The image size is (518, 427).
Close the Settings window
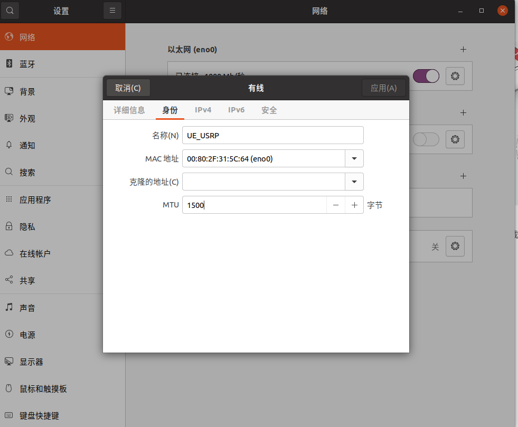(x=503, y=11)
